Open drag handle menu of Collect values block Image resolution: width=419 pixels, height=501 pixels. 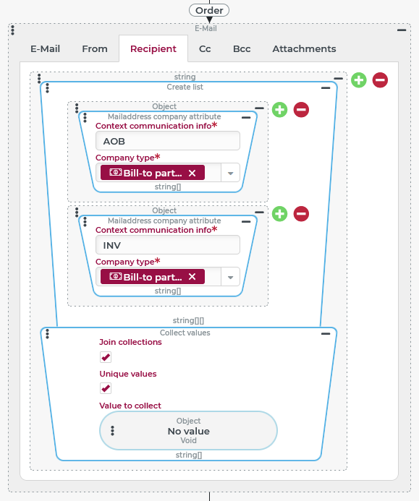[x=47, y=334]
